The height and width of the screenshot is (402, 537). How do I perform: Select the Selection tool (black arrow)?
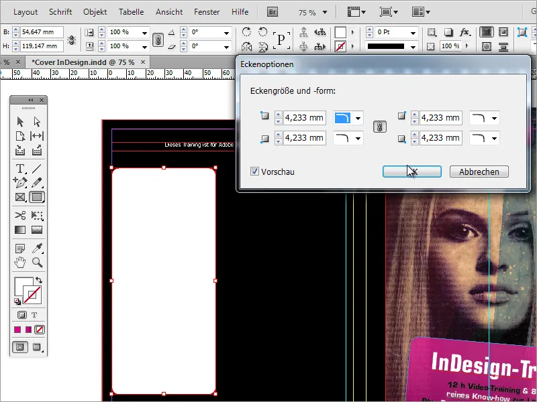pos(20,122)
